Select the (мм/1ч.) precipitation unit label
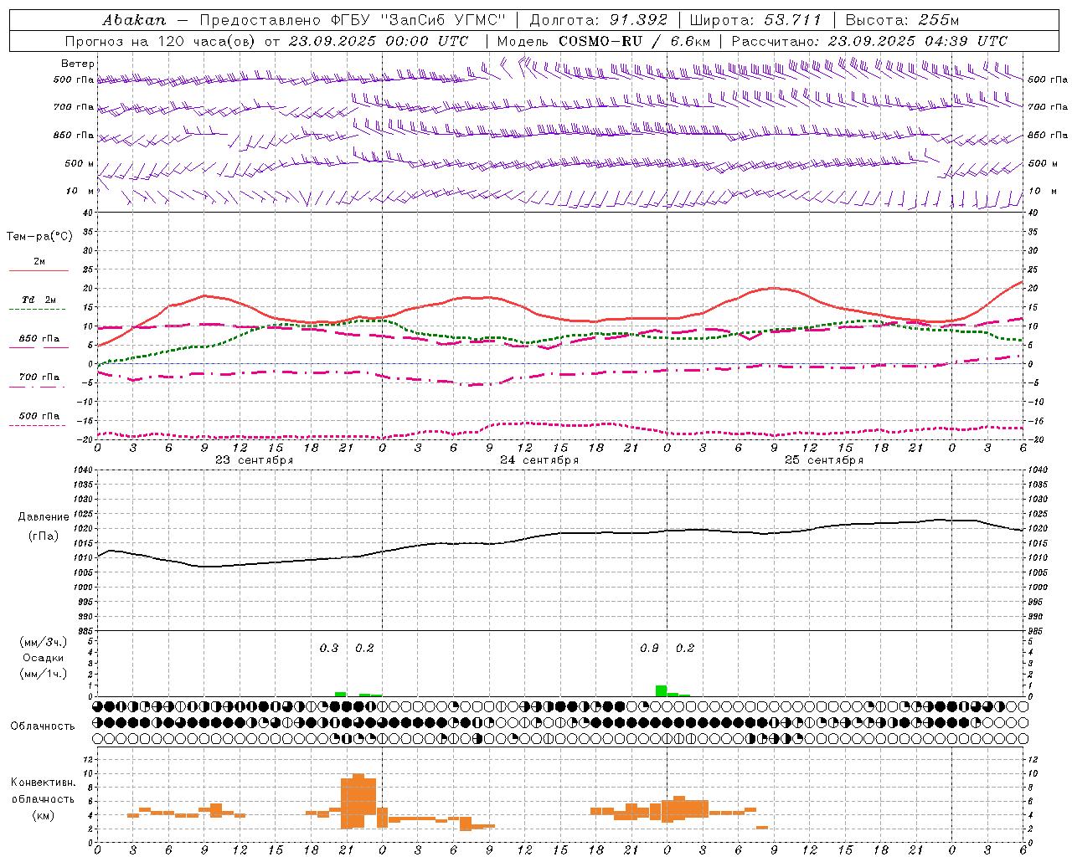 click(43, 674)
